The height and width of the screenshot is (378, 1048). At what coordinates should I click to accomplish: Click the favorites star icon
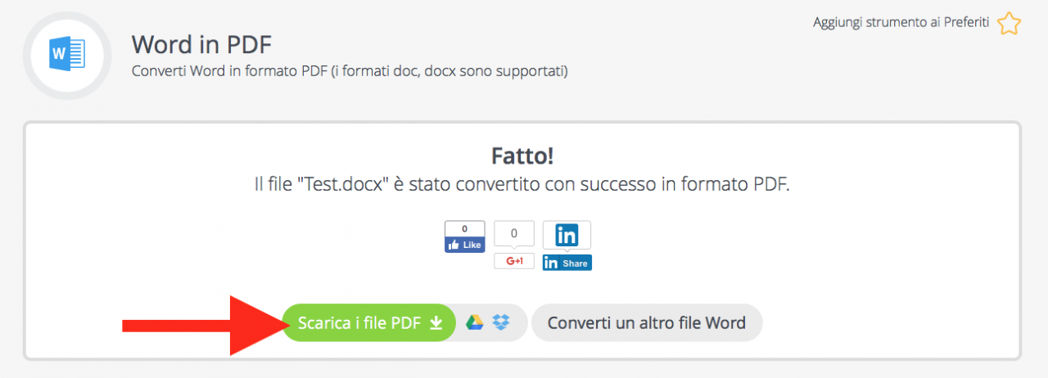tap(1009, 23)
